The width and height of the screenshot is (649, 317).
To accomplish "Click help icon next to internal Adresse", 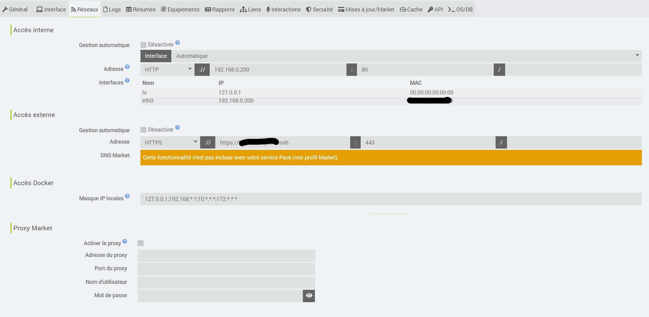I will click(x=127, y=67).
